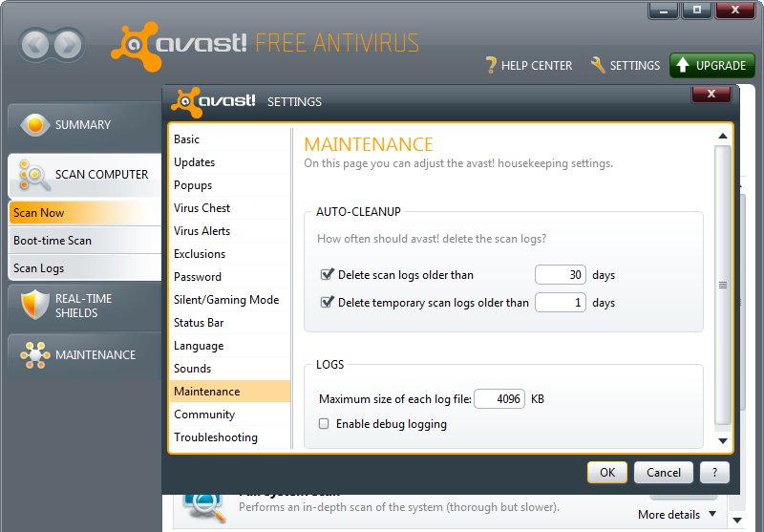Open the Basic settings category
Image resolution: width=764 pixels, height=532 pixels.
pos(230,139)
